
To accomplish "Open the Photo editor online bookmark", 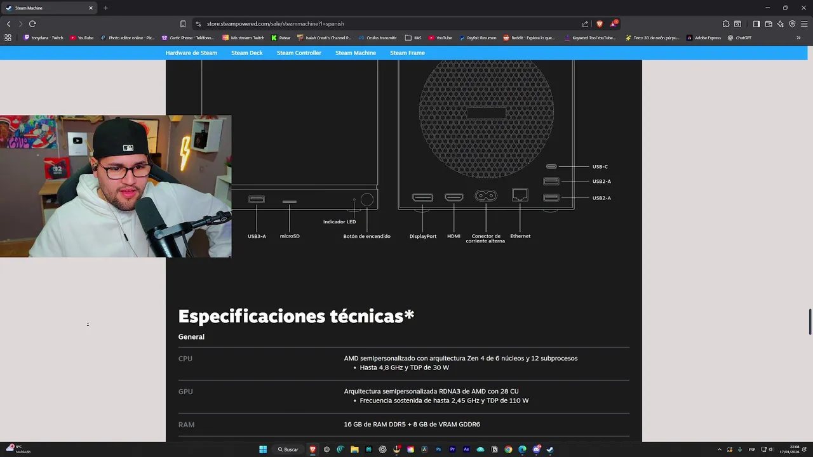I will coord(127,37).
